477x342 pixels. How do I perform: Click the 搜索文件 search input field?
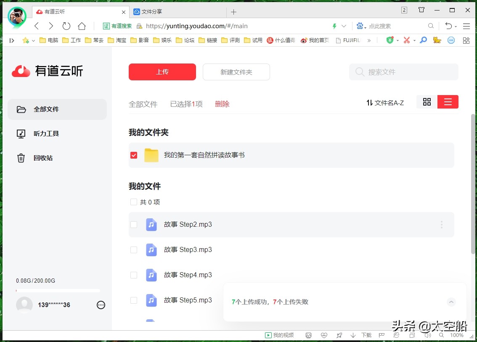(403, 72)
